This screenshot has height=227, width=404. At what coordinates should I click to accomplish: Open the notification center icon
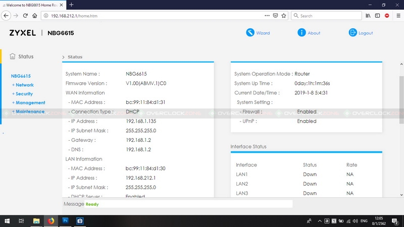395,221
